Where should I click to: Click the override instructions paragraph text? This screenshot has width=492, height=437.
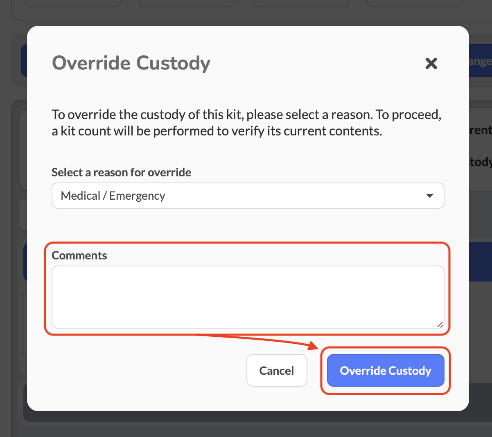(246, 115)
